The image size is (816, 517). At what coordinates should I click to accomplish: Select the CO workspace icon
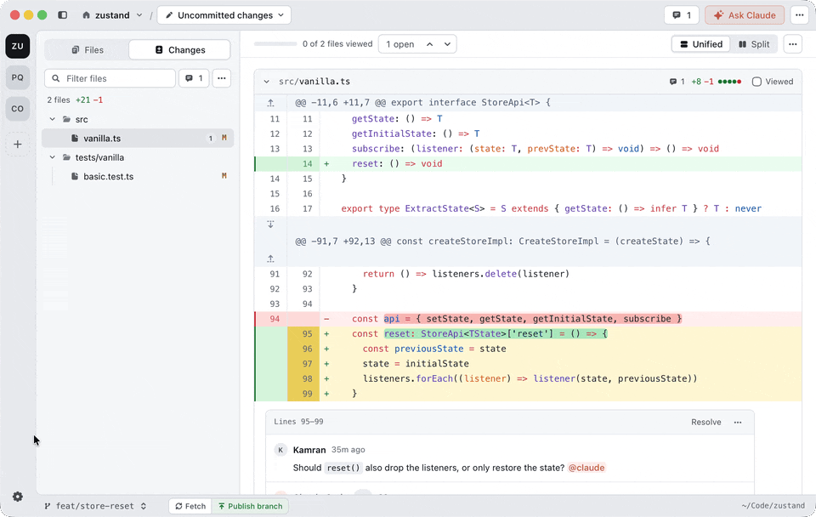click(18, 108)
